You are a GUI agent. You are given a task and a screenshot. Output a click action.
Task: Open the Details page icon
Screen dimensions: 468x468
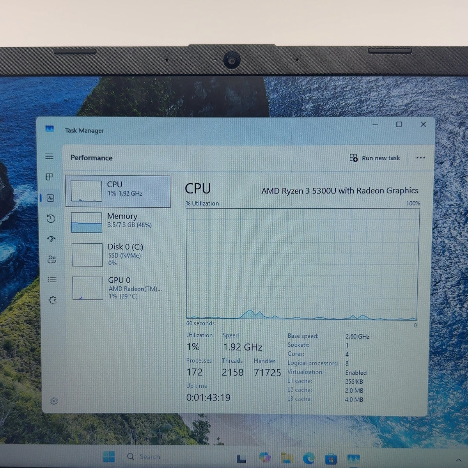[52, 280]
